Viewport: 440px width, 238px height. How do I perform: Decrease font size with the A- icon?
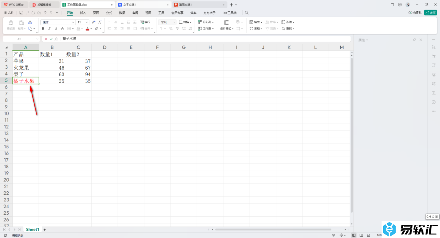coord(100,22)
